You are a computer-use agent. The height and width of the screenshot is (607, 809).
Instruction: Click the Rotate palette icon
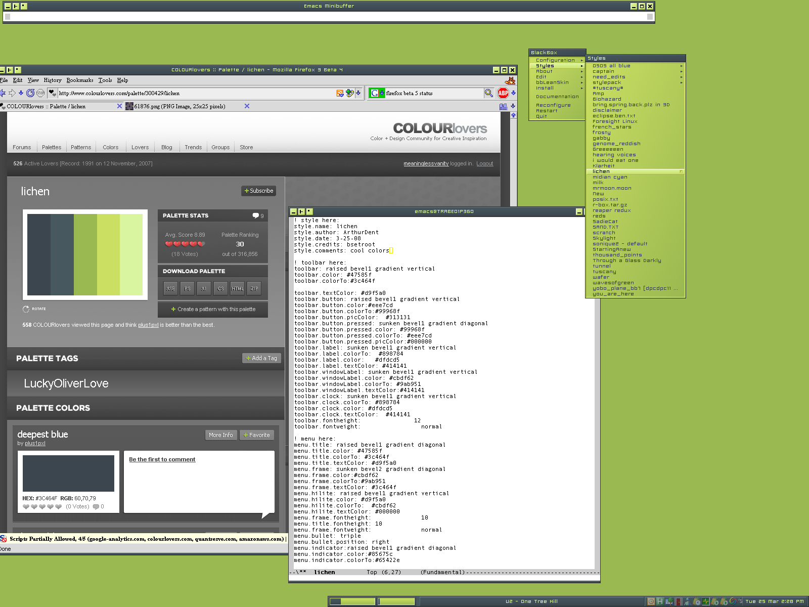[26, 309]
